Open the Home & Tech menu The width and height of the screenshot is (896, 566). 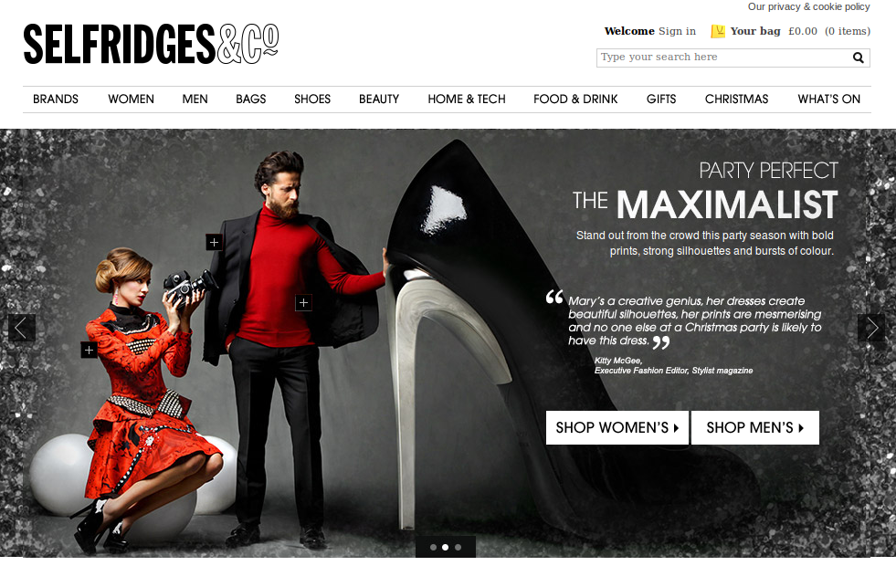point(467,100)
